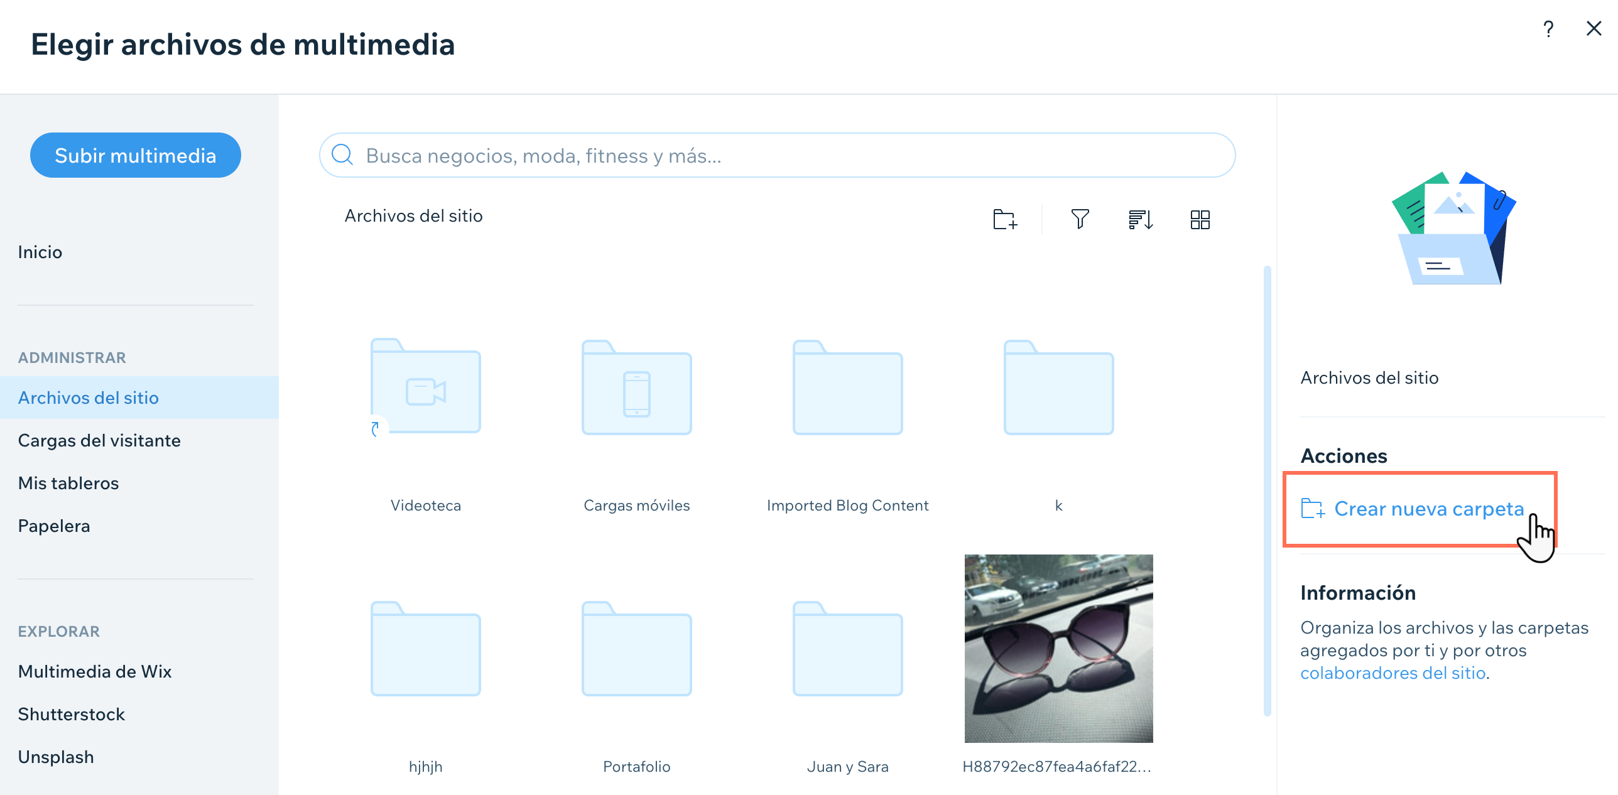Go to Inicio in sidebar
The image size is (1618, 795).
click(x=40, y=252)
